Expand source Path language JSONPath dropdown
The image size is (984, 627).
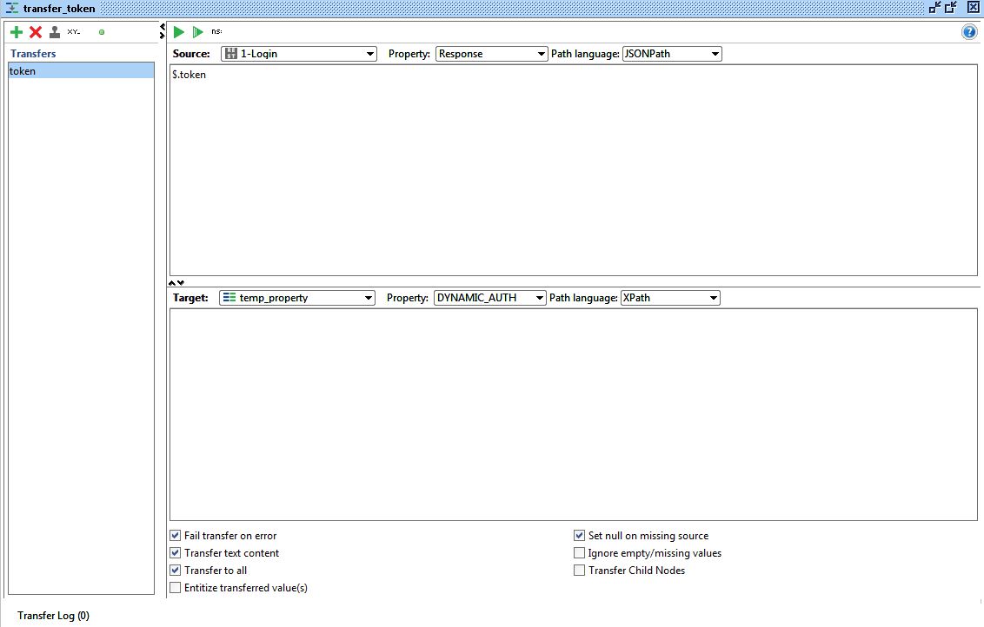[672, 54]
